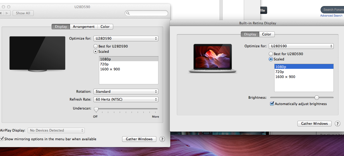The image size is (344, 156).
Task: Toggle Show mirroring options in menu bar checkbox
Action: pyautogui.click(x=2, y=139)
